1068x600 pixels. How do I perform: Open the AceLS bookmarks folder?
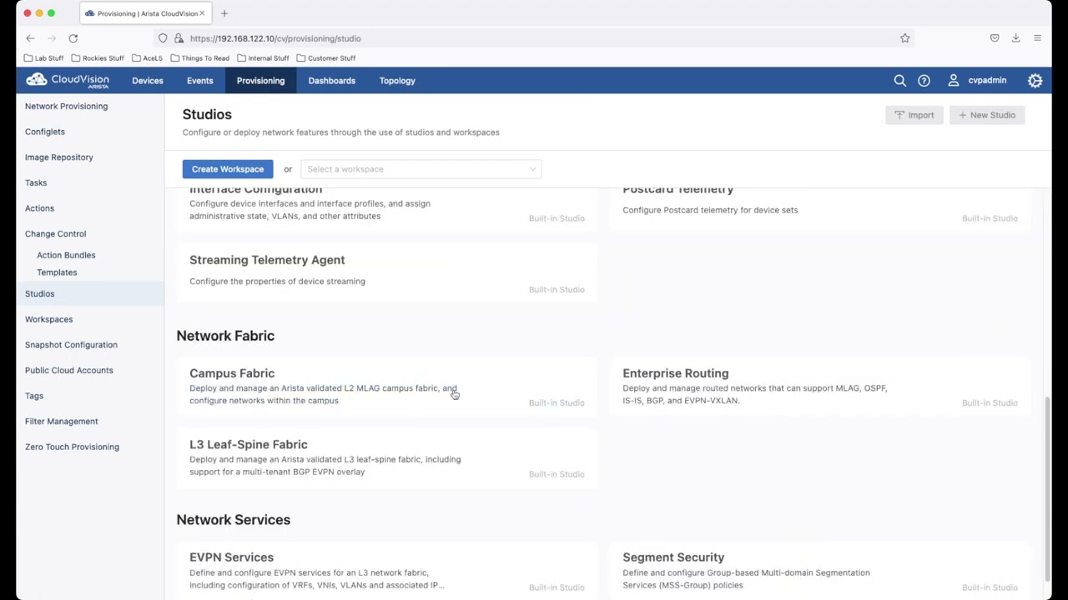(x=147, y=58)
